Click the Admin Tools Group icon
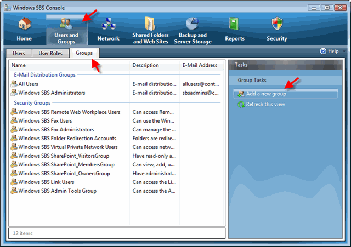351x247 pixels. 14,191
